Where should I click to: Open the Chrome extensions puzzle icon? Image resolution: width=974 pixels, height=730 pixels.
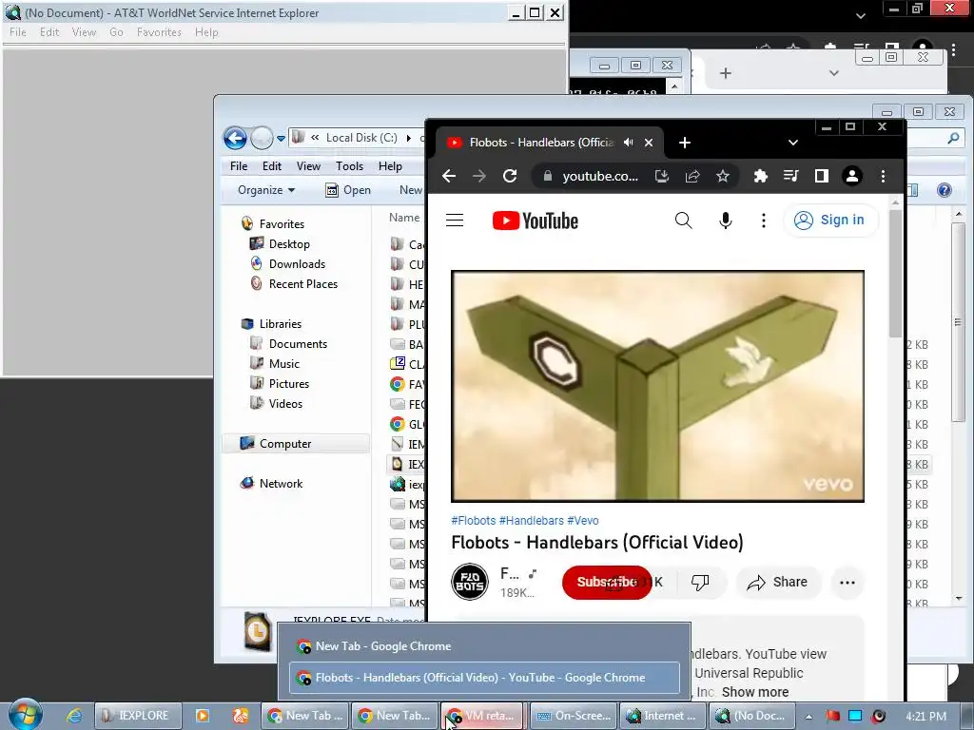[760, 176]
